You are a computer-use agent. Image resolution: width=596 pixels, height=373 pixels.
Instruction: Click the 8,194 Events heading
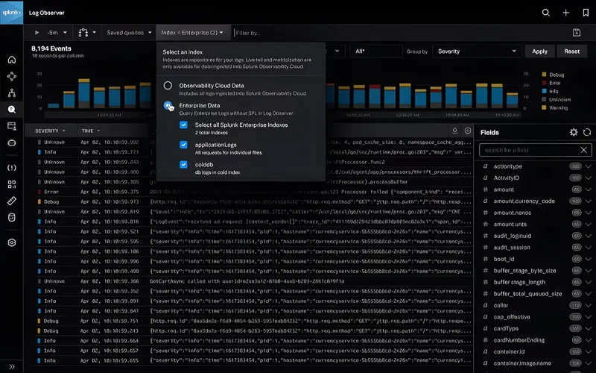pyautogui.click(x=51, y=48)
